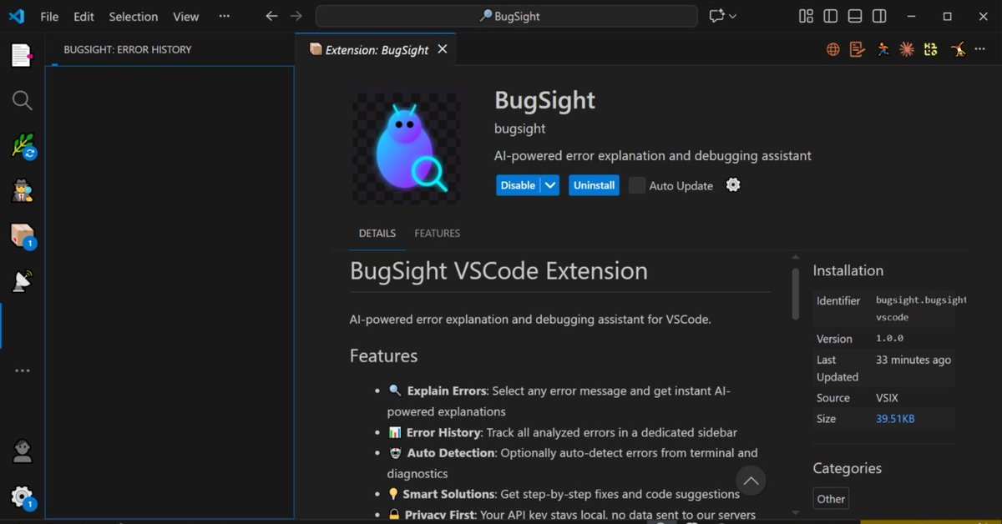This screenshot has height=524, width=1002.
Task: Open the detective debug icon in activity bar
Action: [x=22, y=191]
